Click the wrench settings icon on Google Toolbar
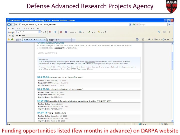The image size is (180, 135). 159,32
